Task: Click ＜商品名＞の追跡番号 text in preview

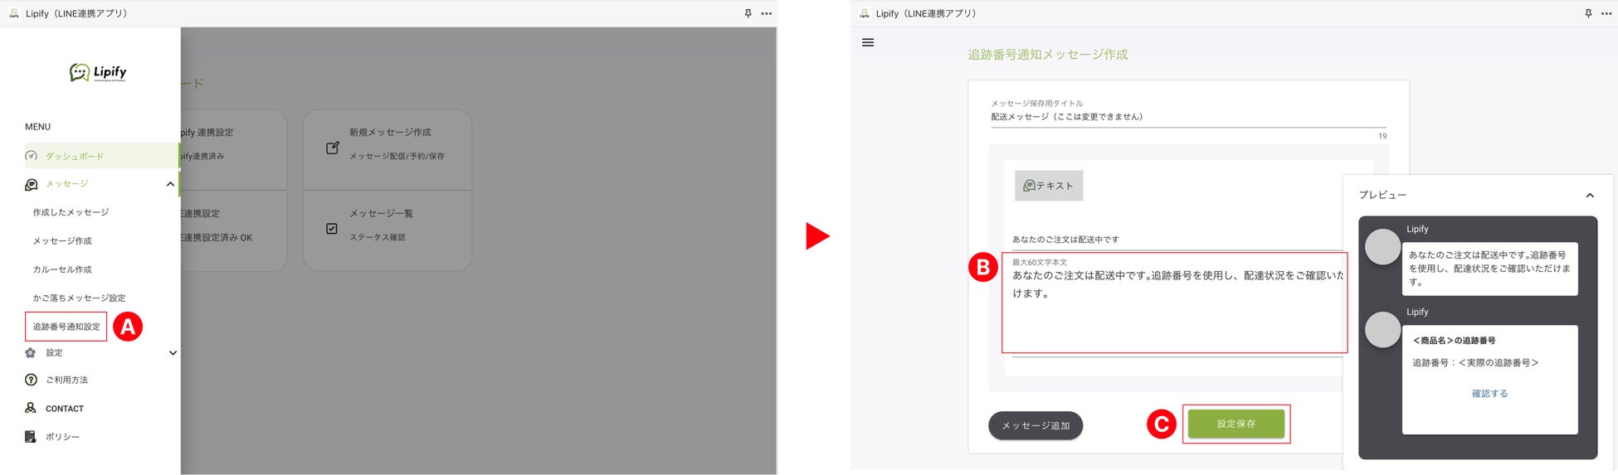Action: 1454,341
